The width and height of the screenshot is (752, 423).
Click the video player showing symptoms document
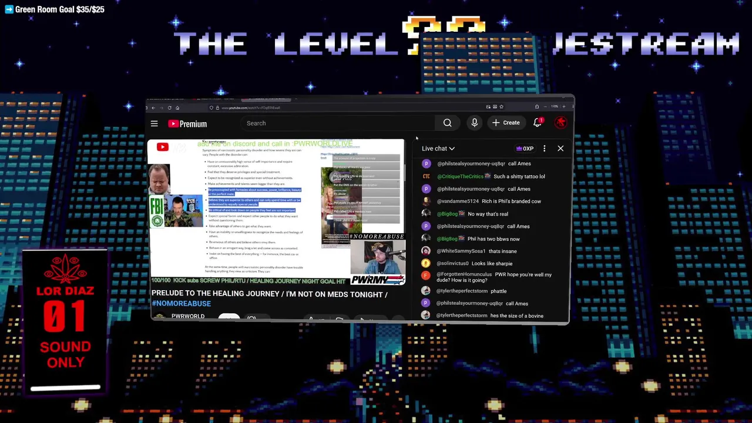(x=276, y=212)
